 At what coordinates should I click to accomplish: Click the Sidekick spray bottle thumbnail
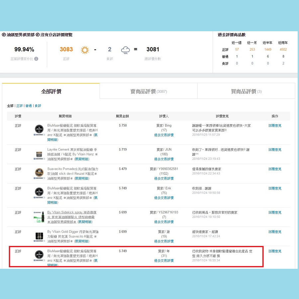[x=39, y=217]
